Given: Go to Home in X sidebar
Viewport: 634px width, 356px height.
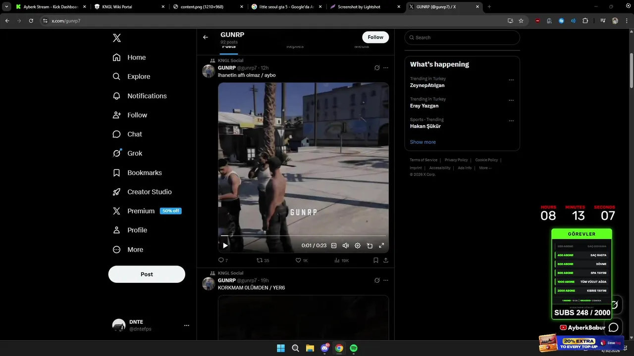Looking at the screenshot, I should click(x=129, y=57).
